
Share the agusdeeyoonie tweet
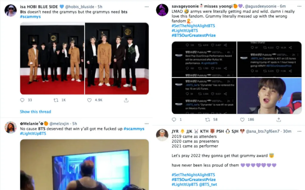click(x=278, y=120)
